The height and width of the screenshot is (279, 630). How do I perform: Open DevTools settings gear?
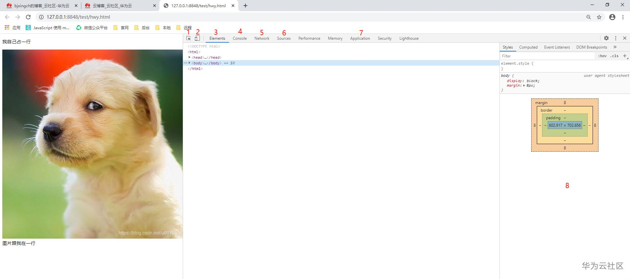tap(606, 38)
